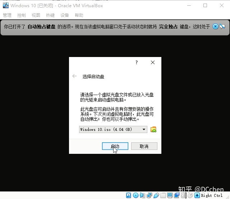Click the keyboard capture arrow icon

coord(197,195)
